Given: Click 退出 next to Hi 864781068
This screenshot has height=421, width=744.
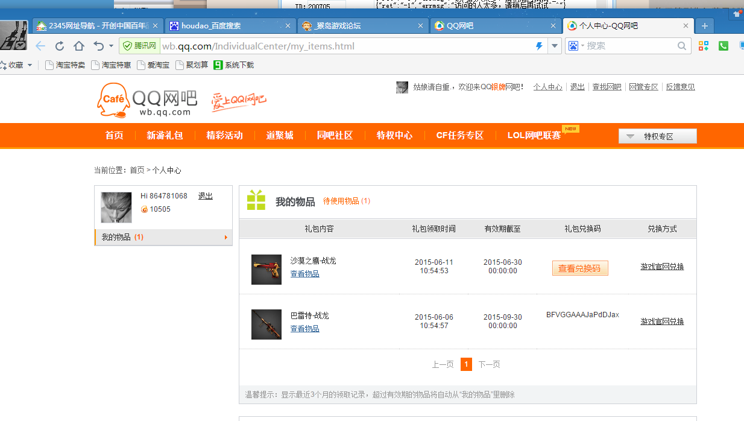Looking at the screenshot, I should [x=206, y=196].
